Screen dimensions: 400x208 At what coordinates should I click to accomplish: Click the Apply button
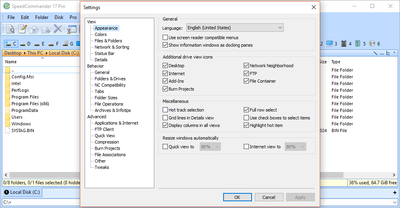click(300, 197)
